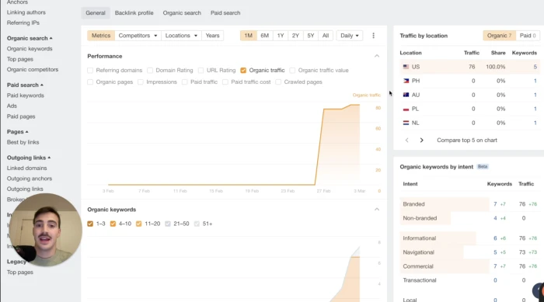Open Paid keywords in sidebar
Screen dimensions: 544x302
click(x=26, y=95)
